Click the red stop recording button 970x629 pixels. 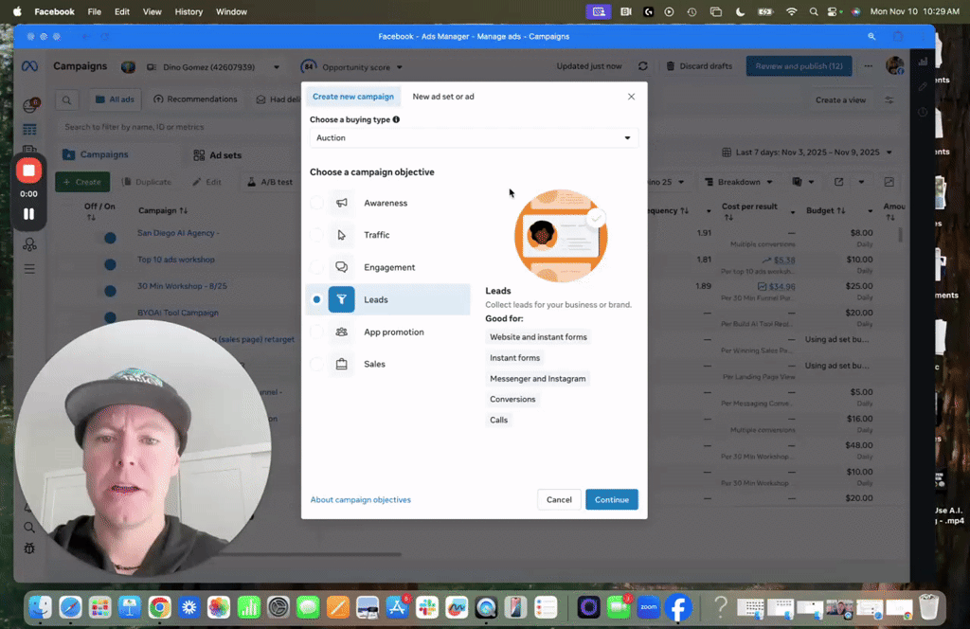(x=28, y=171)
